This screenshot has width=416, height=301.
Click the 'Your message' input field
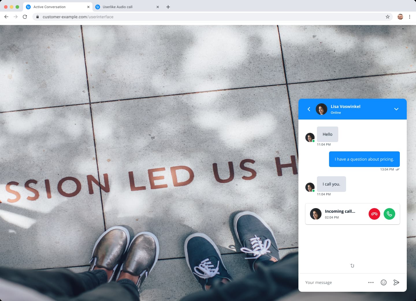(x=334, y=282)
